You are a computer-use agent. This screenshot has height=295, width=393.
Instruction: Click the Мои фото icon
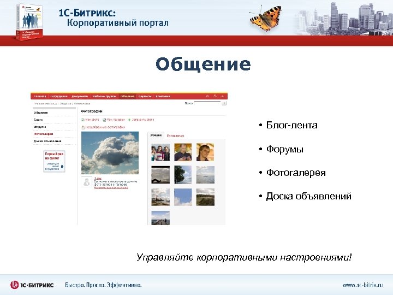83,120
